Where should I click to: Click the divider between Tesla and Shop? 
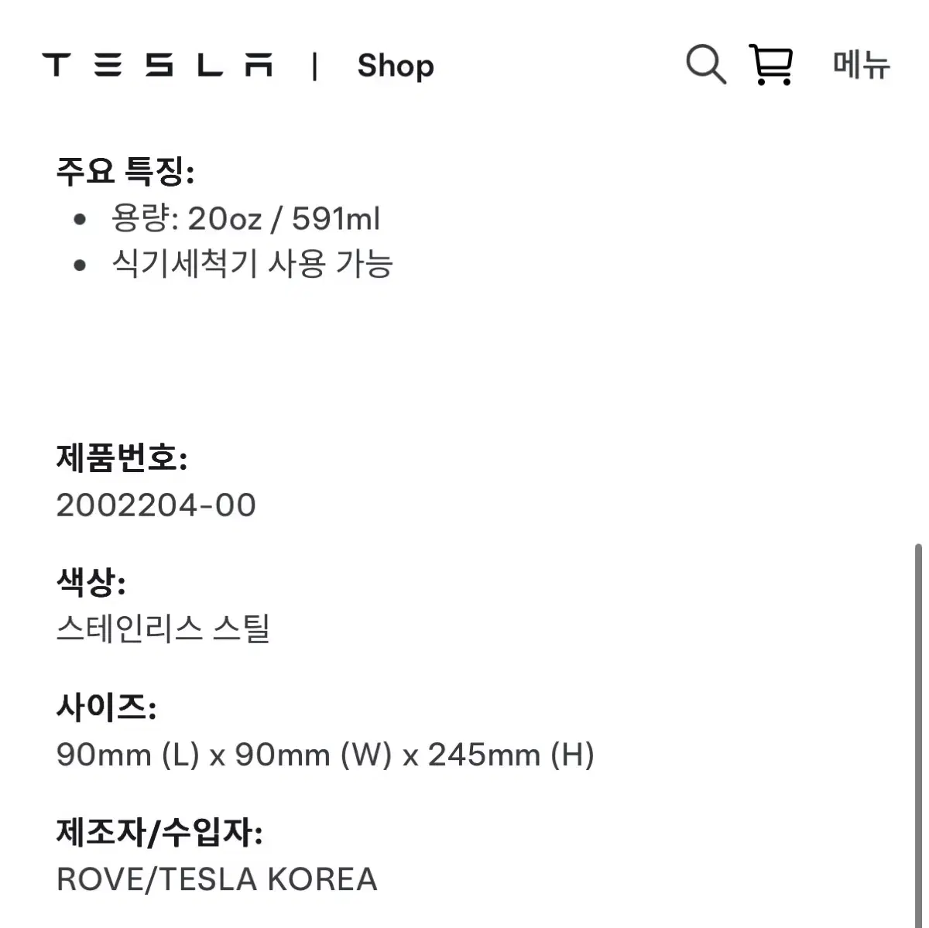[x=314, y=66]
